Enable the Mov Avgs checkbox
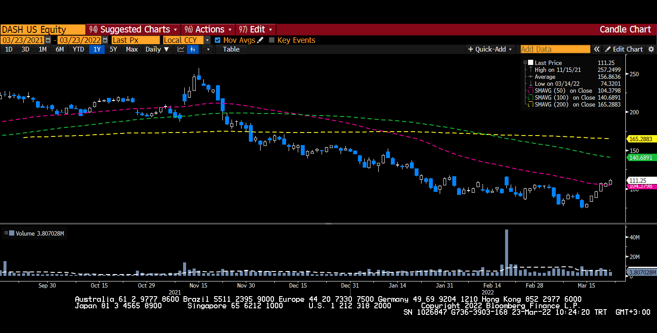This screenshot has height=333, width=657. [x=218, y=40]
